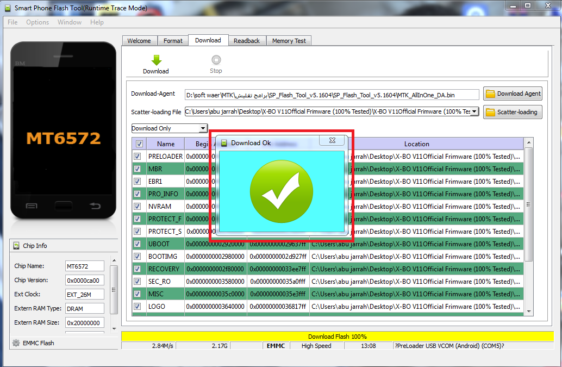
Task: Switch to the Readback tab
Action: coord(247,41)
